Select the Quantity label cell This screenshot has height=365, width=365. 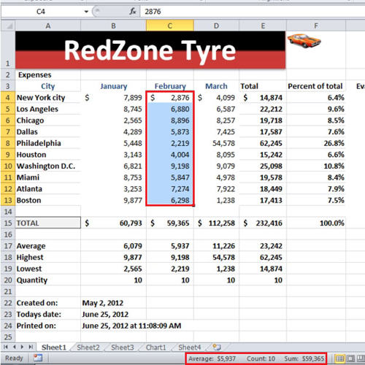coord(48,280)
